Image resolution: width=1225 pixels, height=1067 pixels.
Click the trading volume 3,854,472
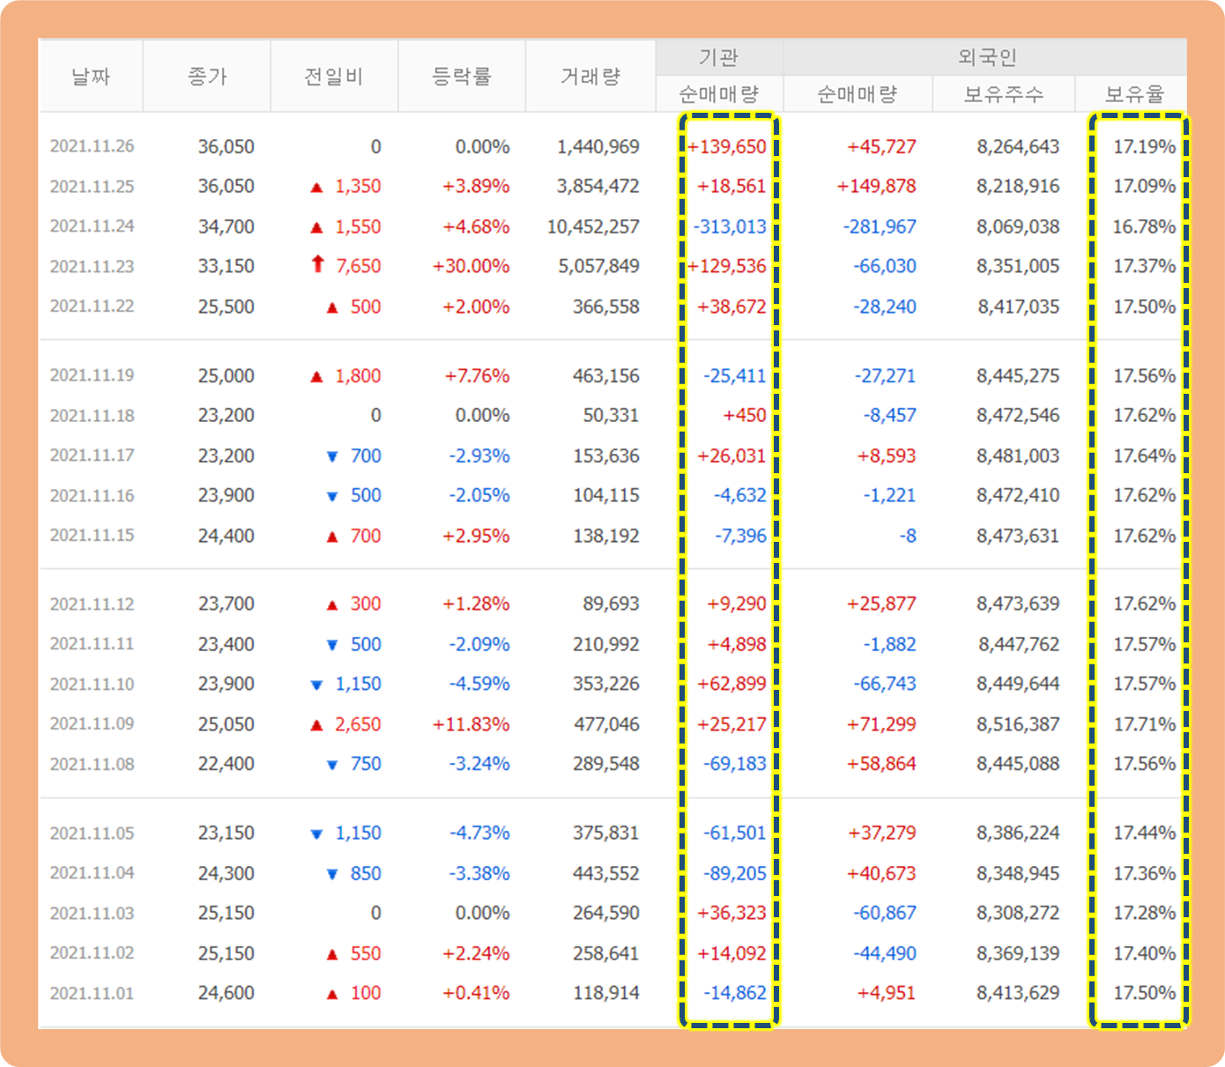598,187
